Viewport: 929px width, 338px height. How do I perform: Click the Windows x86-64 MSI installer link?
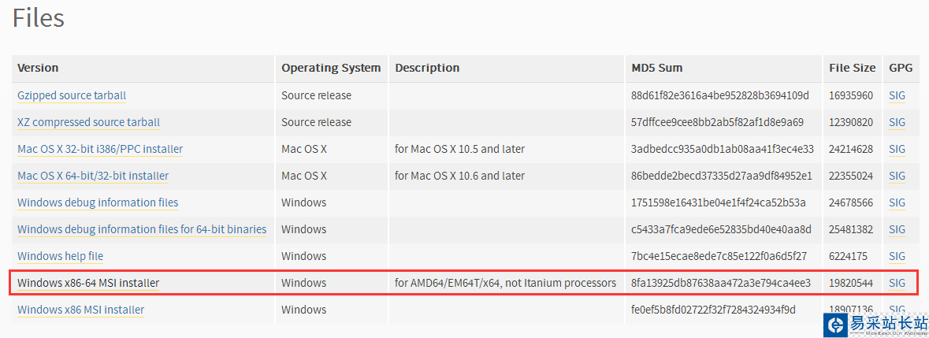(88, 283)
